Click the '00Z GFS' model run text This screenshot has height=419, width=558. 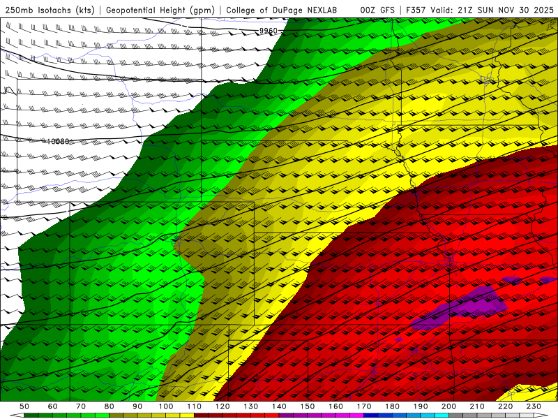click(377, 10)
